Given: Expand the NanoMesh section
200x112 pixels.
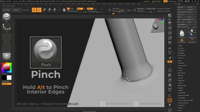Looking at the screenshot, I should [181, 53].
